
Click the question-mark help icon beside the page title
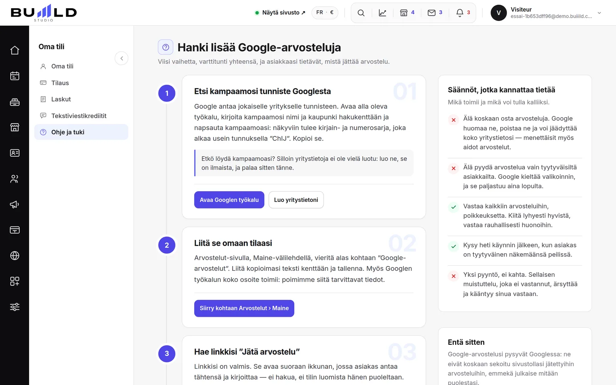pos(166,47)
